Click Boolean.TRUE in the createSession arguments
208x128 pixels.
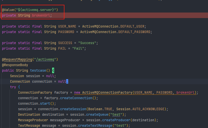[x=100, y=109]
